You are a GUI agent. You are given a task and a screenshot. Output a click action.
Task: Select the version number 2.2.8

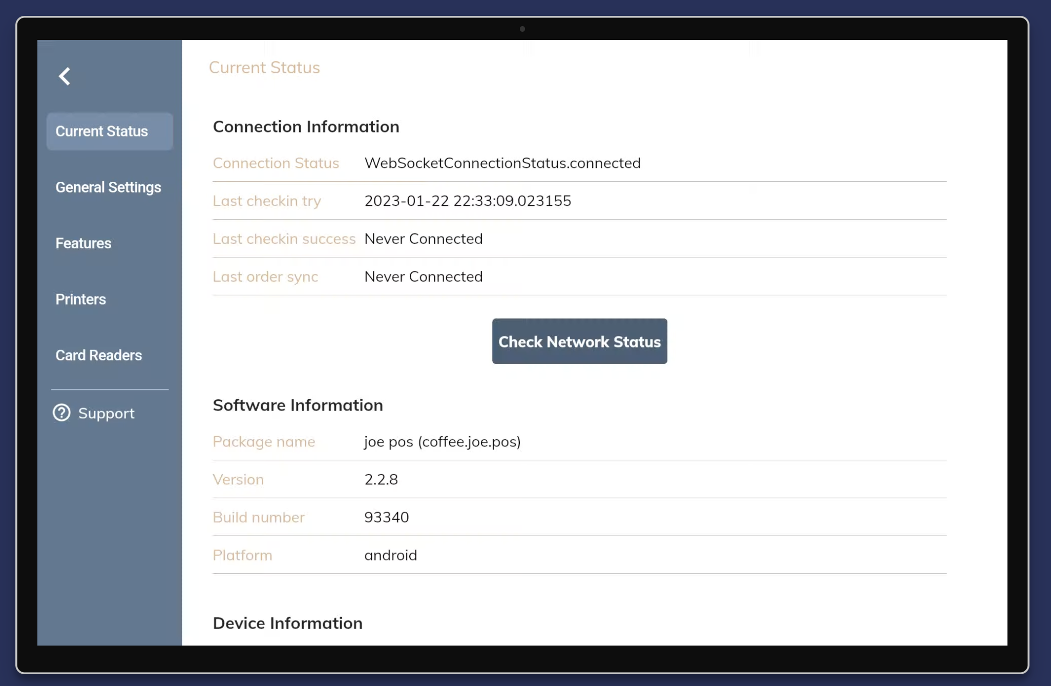381,479
